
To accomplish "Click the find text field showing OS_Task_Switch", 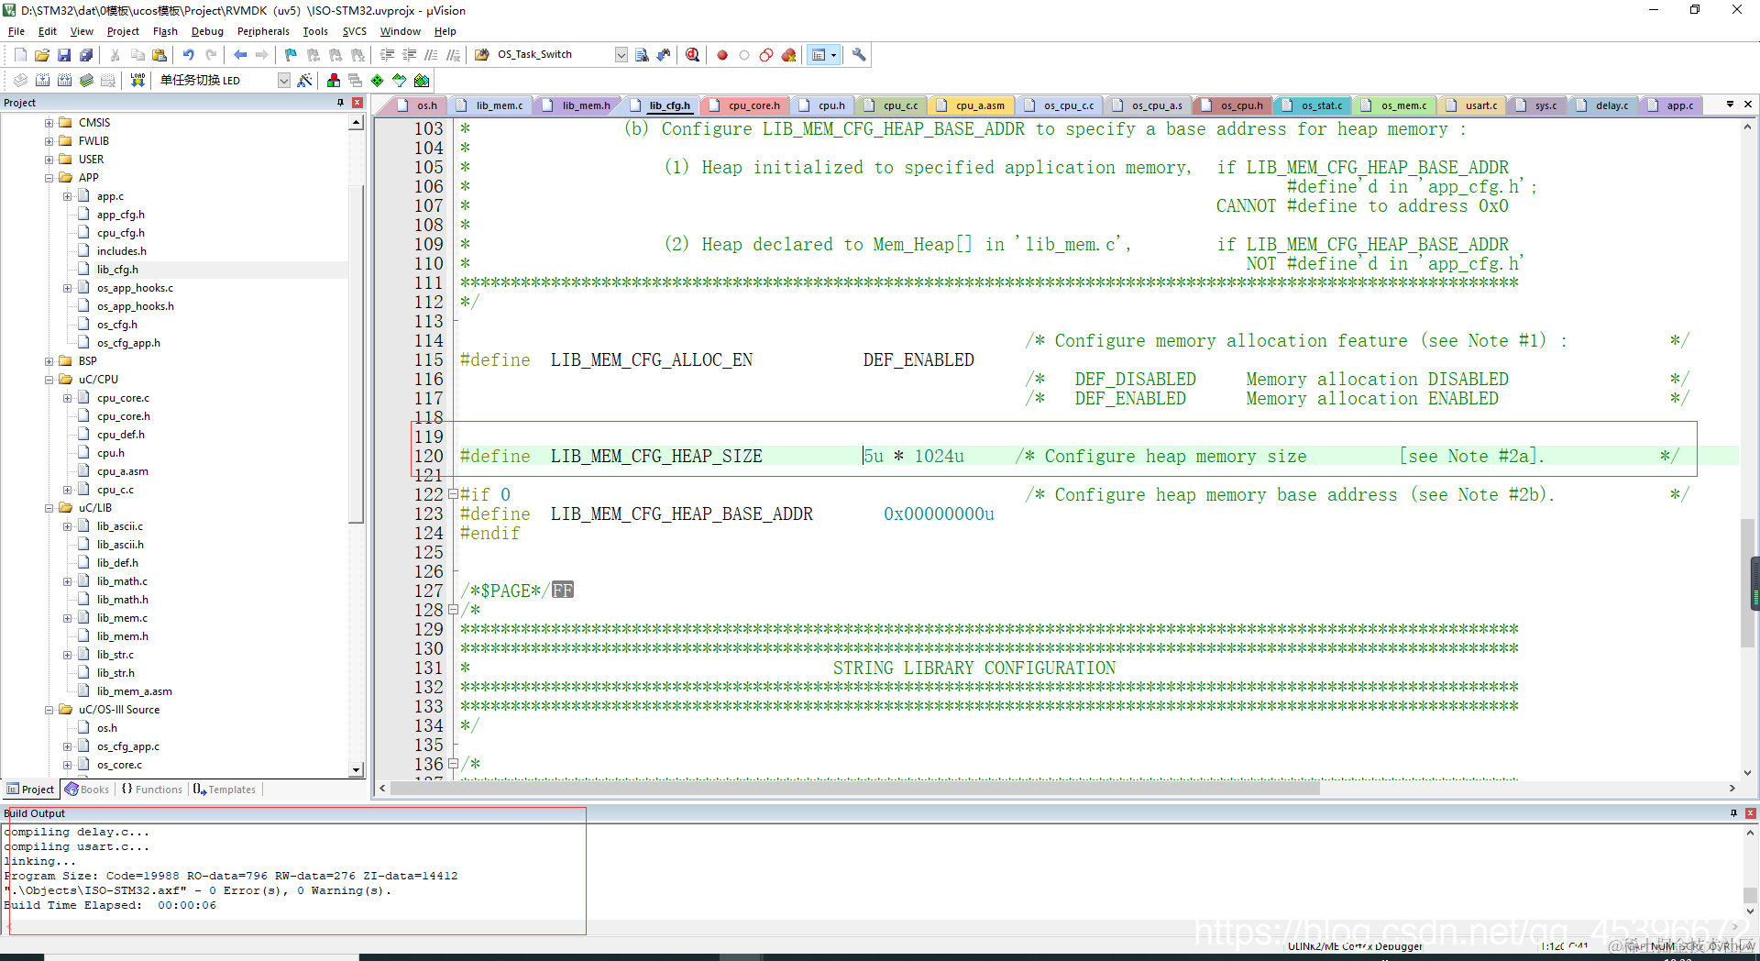I will pyautogui.click(x=555, y=55).
